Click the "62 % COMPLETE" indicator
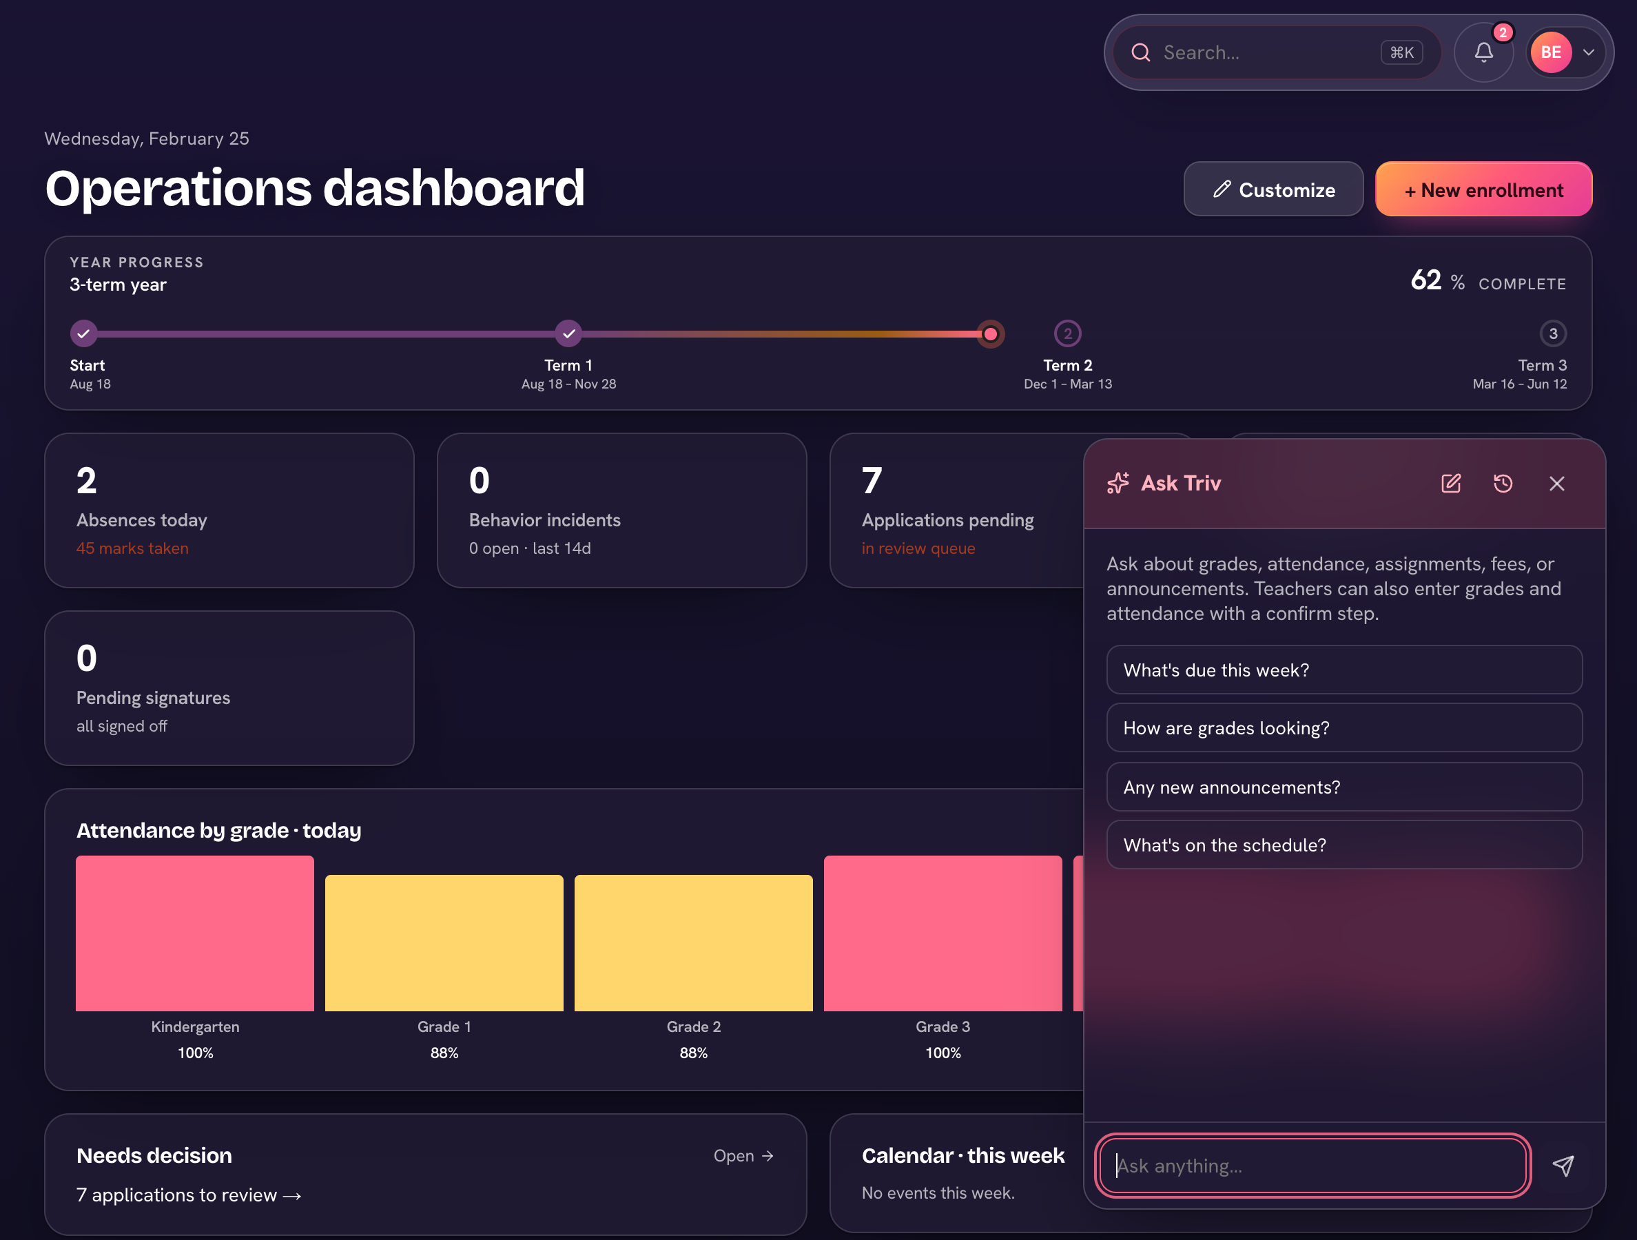 [x=1487, y=281]
